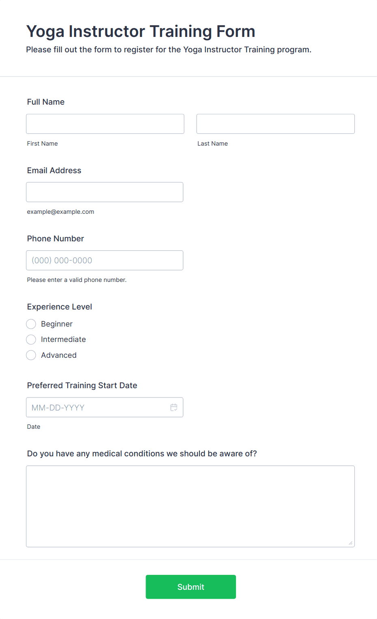The width and height of the screenshot is (377, 619).
Task: Choose the Intermediate radio option
Action: point(31,340)
